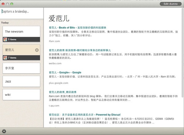Open the 新浪微博 search result title link
The image size is (184, 135).
point(80,50)
